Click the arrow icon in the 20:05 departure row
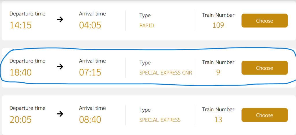 60,114
